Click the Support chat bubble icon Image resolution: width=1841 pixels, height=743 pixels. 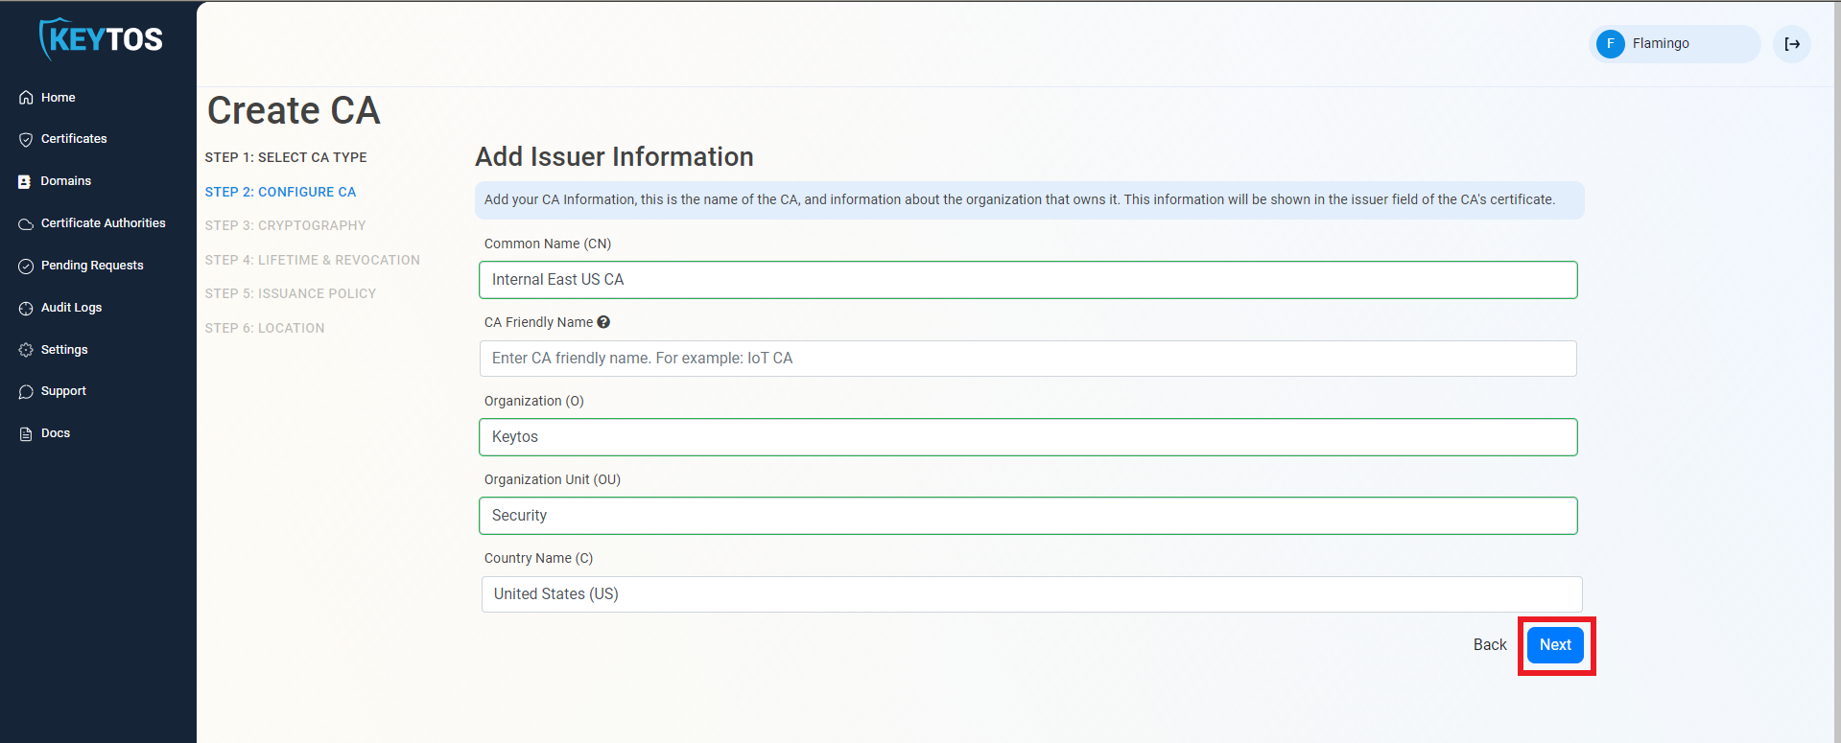tap(26, 391)
